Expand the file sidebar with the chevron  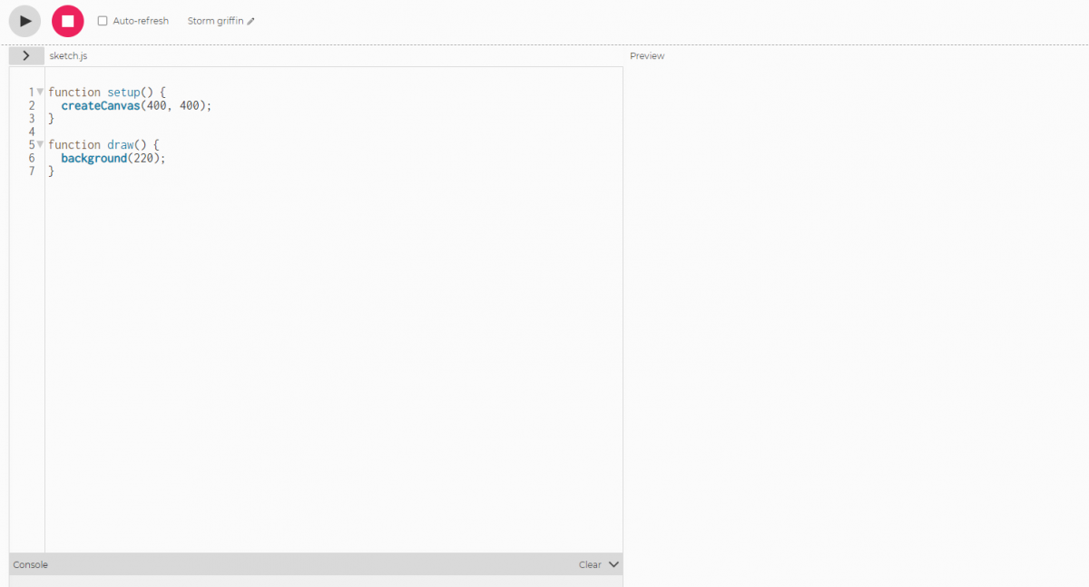(x=26, y=55)
